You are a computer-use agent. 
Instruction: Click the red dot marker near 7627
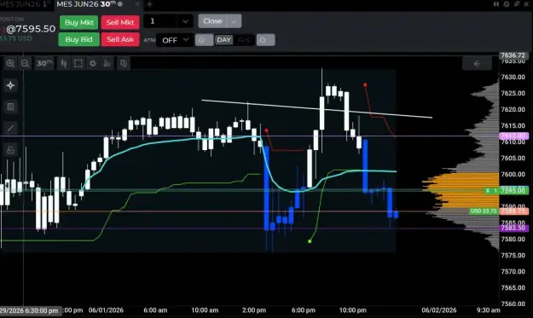(x=365, y=84)
